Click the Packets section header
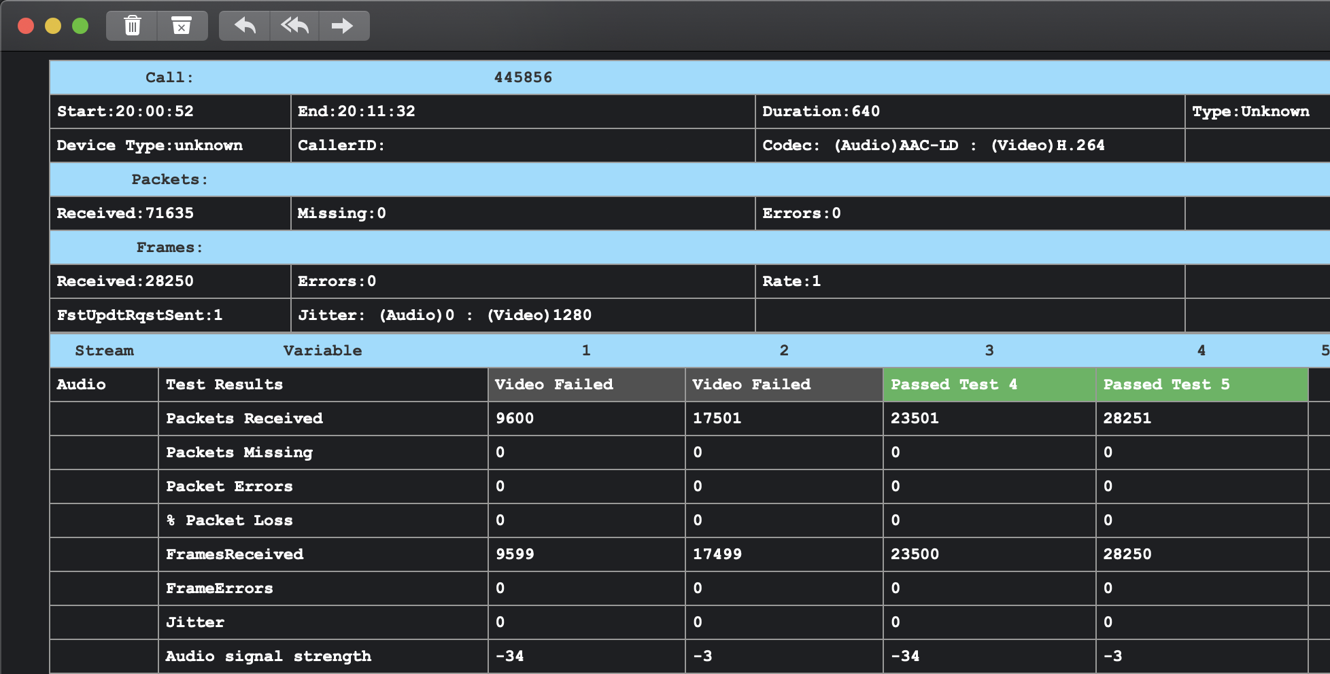 point(169,179)
